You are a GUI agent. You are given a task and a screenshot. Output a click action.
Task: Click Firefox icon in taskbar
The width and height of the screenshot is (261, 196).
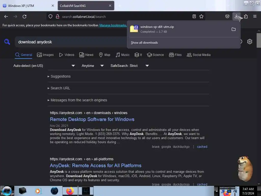tap(70, 191)
